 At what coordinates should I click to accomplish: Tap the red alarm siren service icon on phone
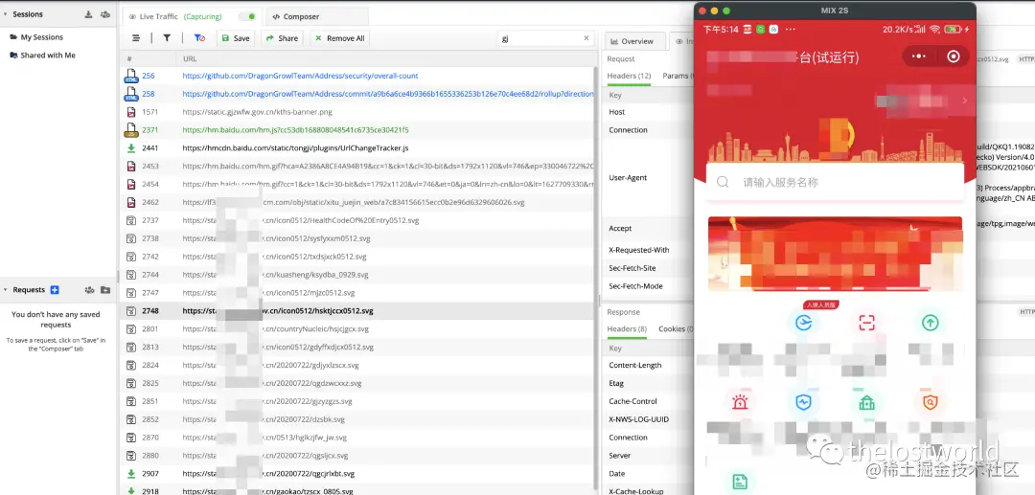point(739,402)
